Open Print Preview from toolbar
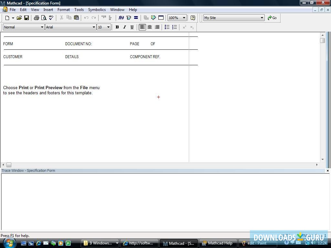331x248 pixels. 44,18
